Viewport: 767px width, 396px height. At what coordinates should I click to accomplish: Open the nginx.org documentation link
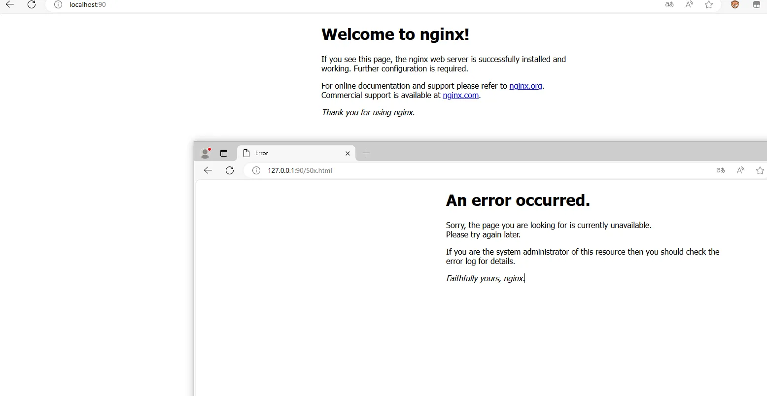[x=525, y=86]
